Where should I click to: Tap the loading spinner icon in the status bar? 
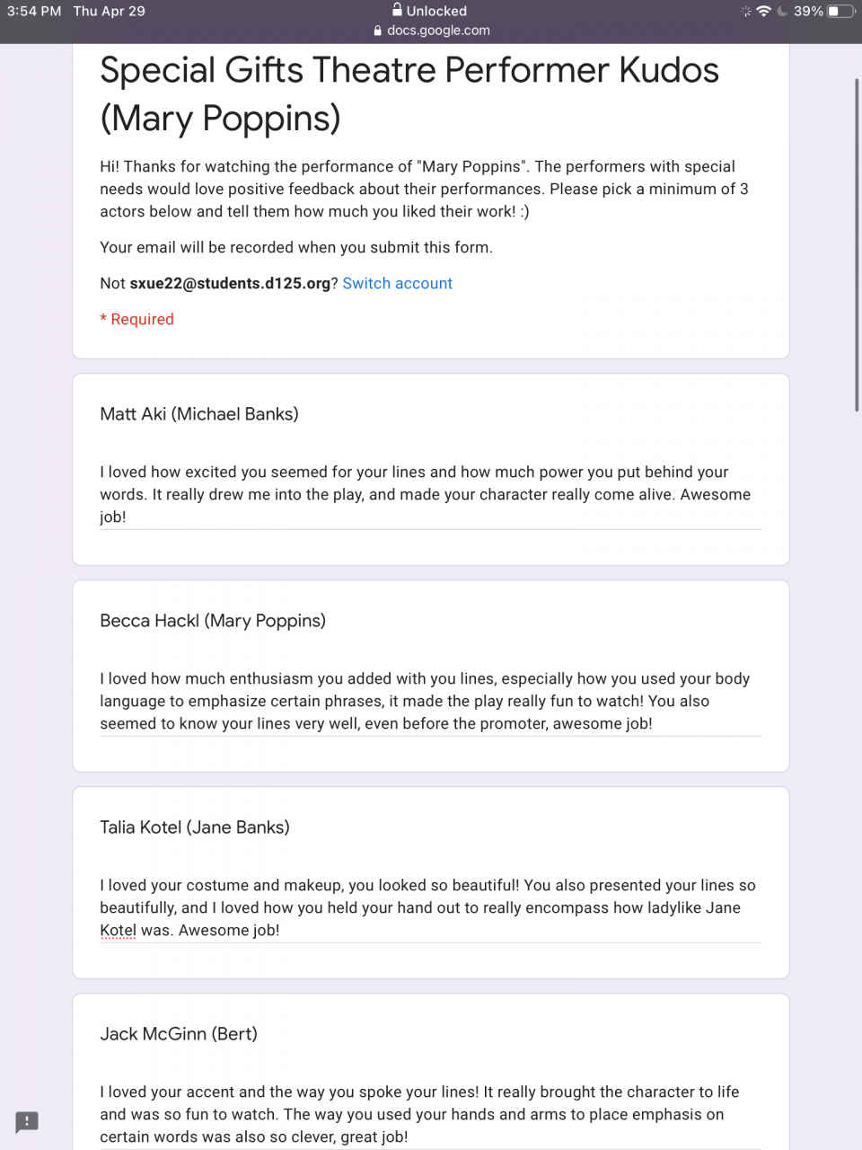click(745, 11)
